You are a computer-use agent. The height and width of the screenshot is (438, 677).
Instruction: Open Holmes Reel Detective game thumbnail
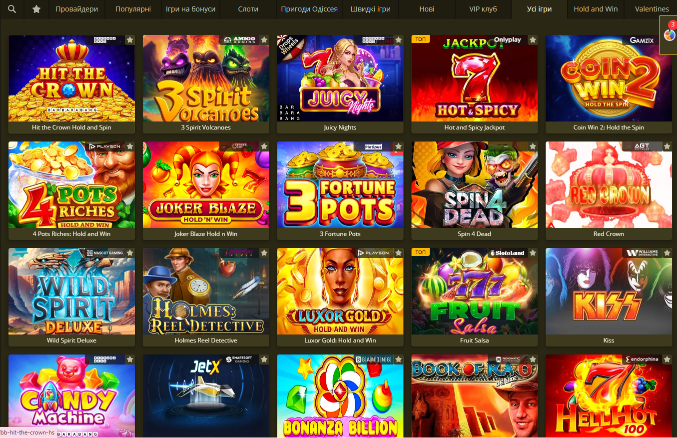[x=206, y=291]
